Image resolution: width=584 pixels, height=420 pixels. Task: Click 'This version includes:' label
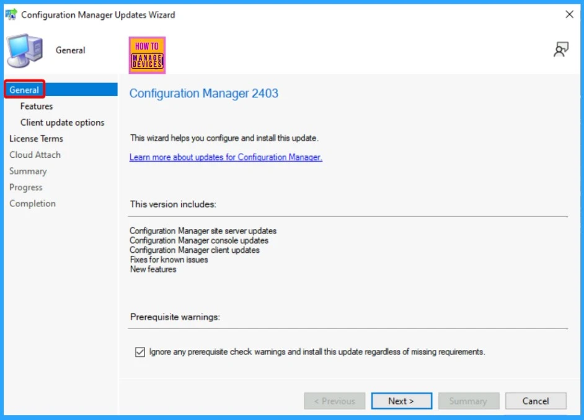173,204
